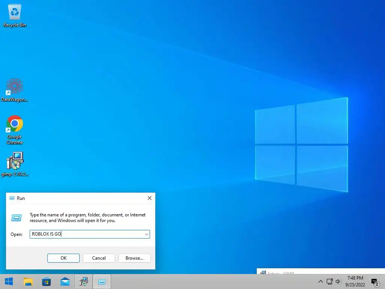Select the DataWagon desktop shortcut

(x=15, y=90)
